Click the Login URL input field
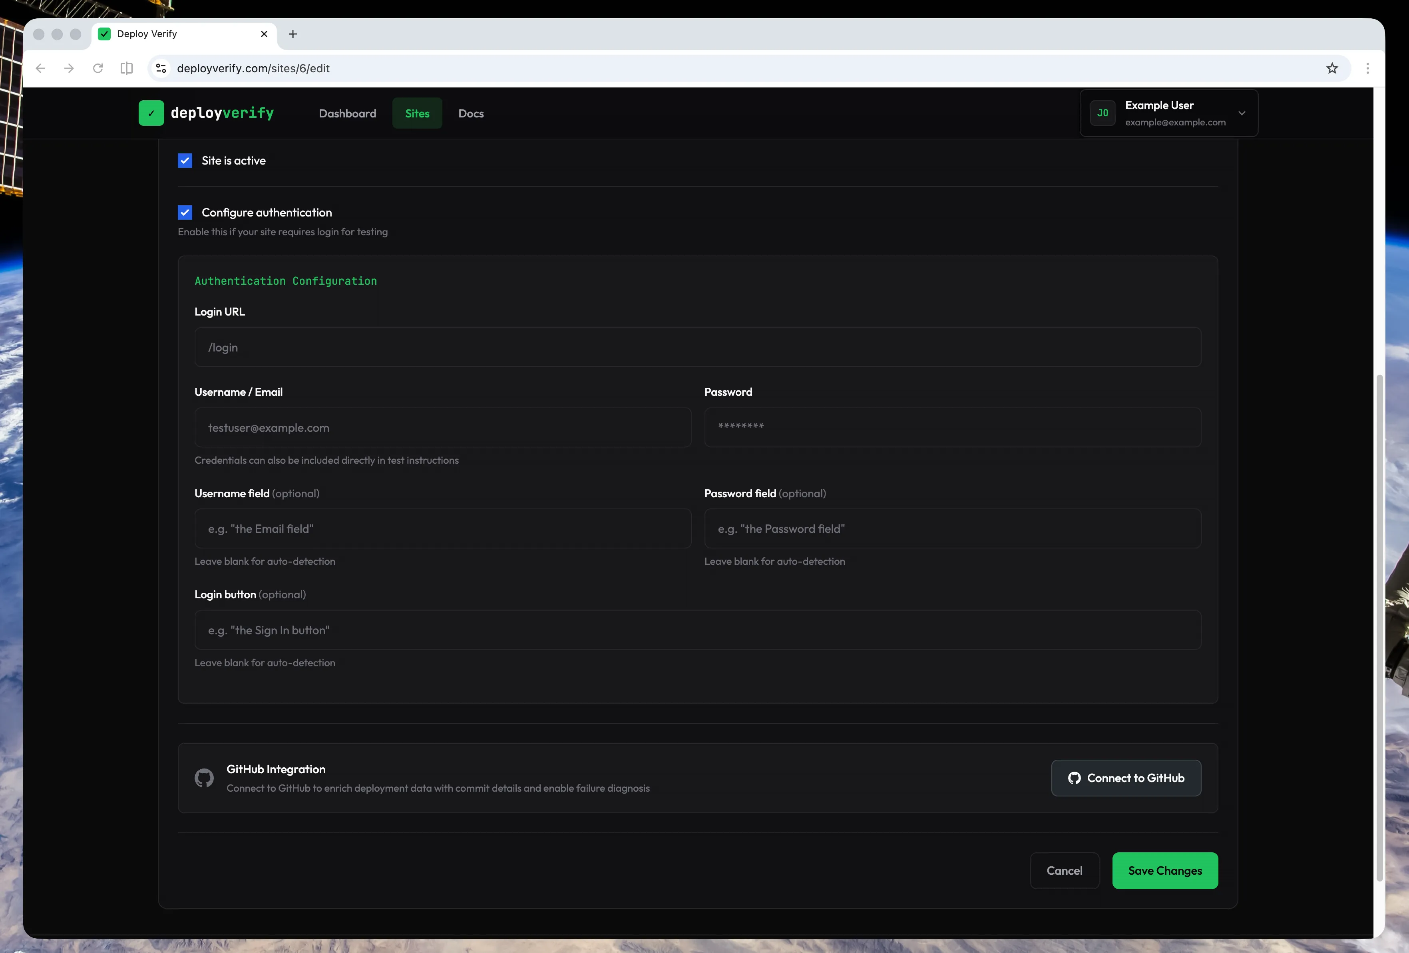Viewport: 1409px width, 953px height. click(697, 347)
